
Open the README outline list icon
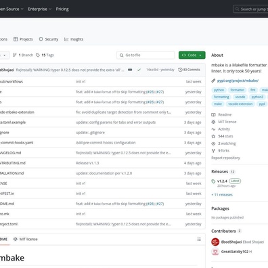[199, 239]
